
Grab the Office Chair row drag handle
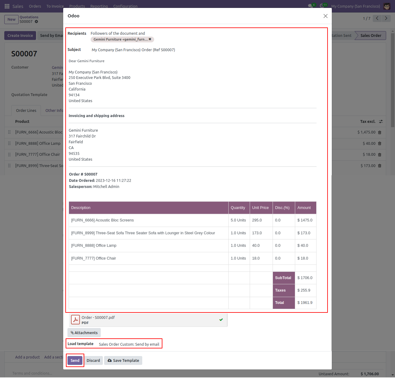coord(9,155)
